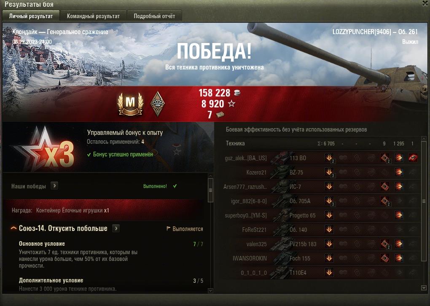430x306 pixels.
Task: Click the Mastery badge M medal icon
Action: point(131,104)
